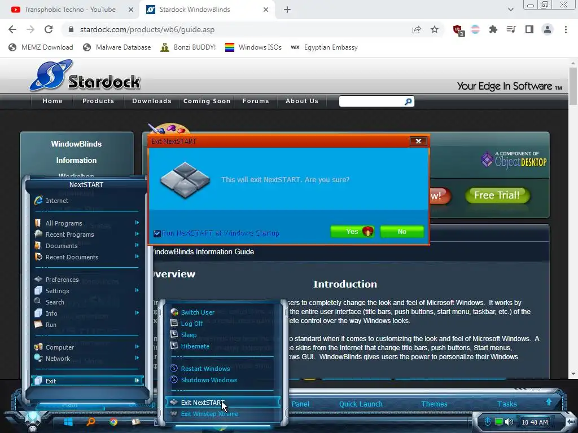Click the About Us nav link
Screen dimensions: 578x433
point(302,101)
